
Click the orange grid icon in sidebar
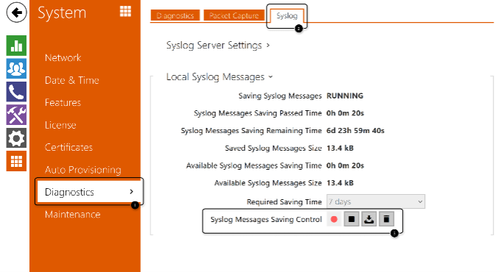[16, 161]
